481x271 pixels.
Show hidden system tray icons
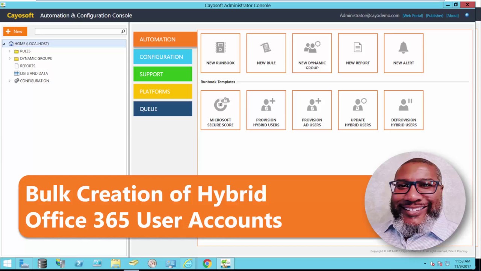coord(425,264)
